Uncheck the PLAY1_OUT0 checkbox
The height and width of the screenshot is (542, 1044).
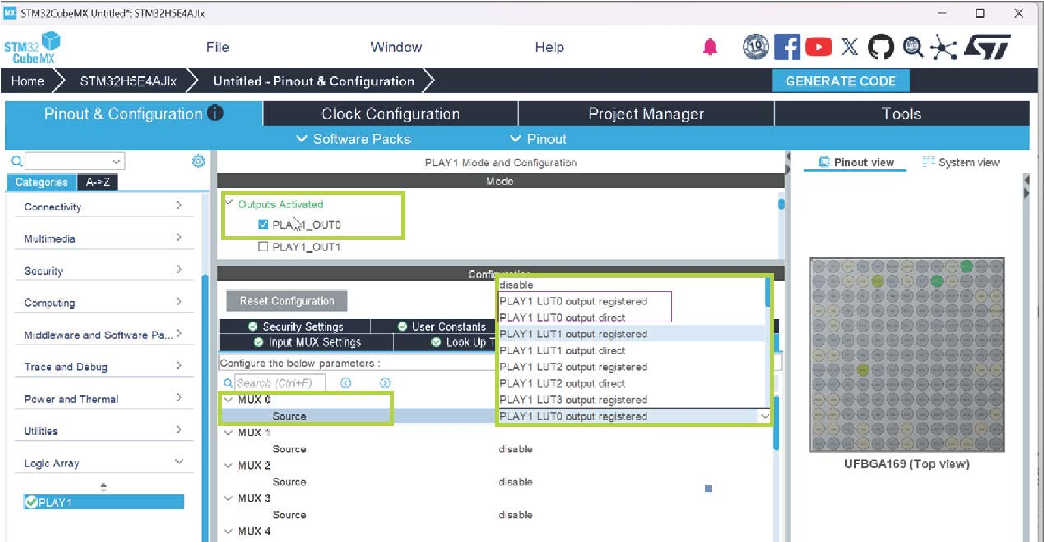point(263,225)
